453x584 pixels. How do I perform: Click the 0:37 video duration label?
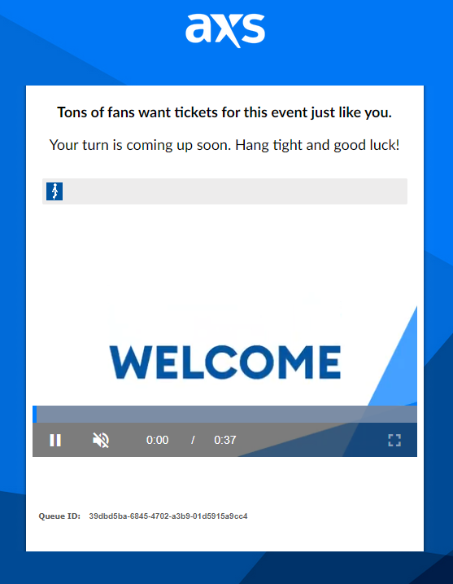point(225,440)
